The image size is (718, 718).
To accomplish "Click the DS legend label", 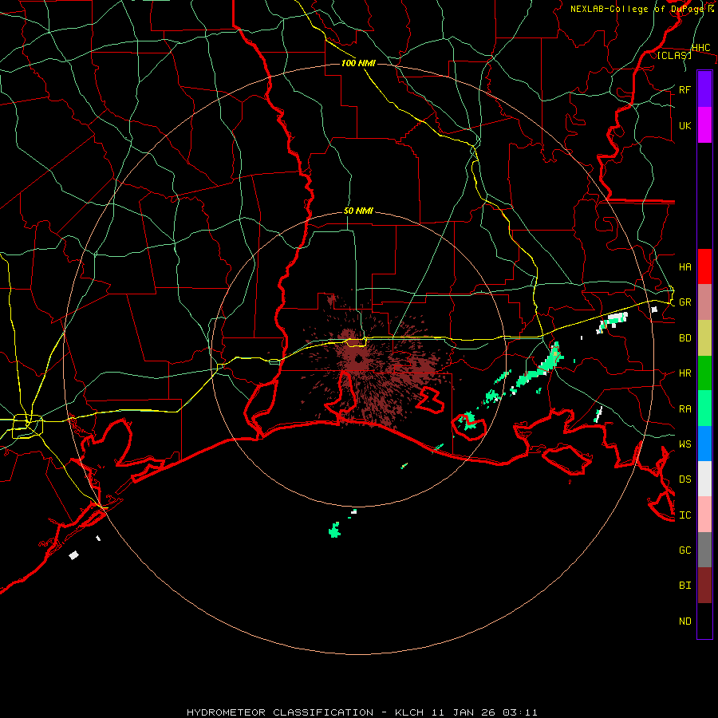I will click(x=684, y=479).
